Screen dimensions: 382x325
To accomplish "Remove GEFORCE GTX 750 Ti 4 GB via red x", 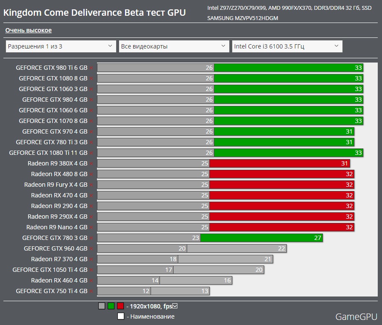I will click(x=91, y=291).
